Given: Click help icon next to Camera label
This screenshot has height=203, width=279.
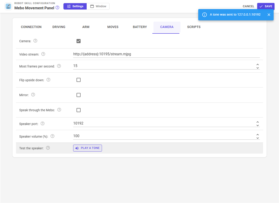Looking at the screenshot, I should pos(35,41).
